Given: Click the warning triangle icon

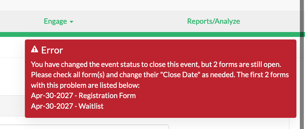Looking at the screenshot, I should [x=35, y=49].
